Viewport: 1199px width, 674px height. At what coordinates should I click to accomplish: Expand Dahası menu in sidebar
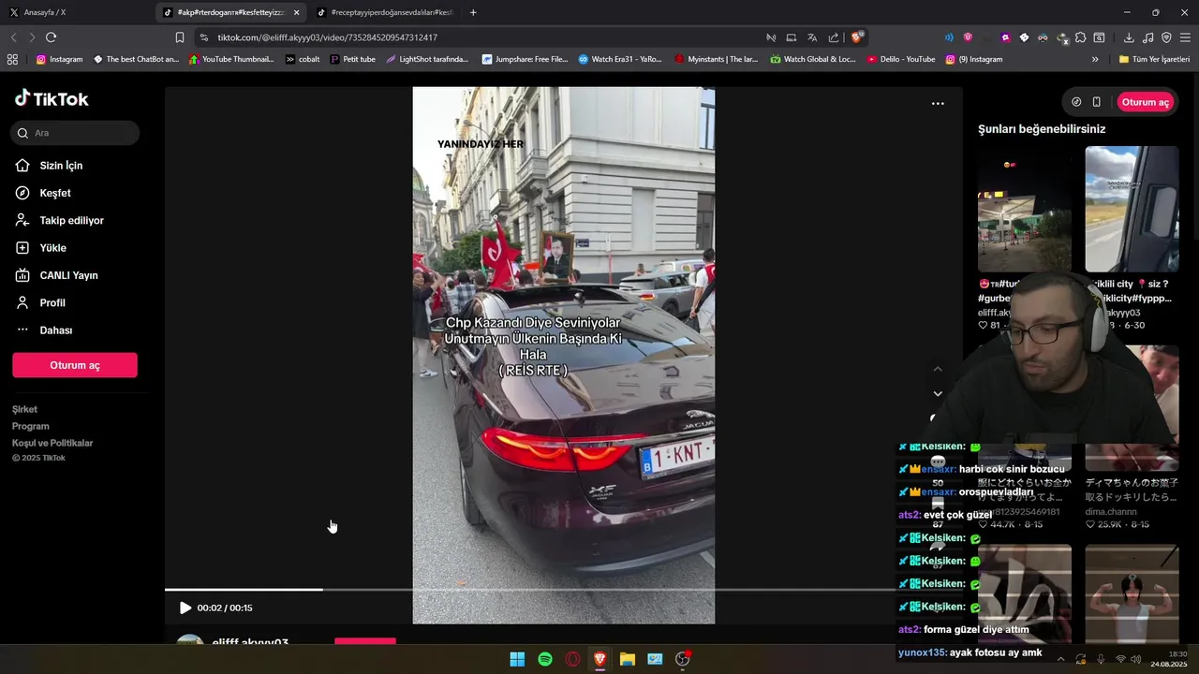(55, 330)
